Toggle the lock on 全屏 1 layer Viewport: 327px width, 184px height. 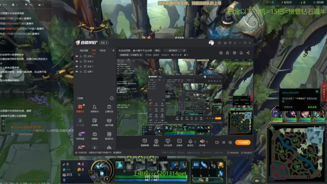pyautogui.click(x=81, y=72)
